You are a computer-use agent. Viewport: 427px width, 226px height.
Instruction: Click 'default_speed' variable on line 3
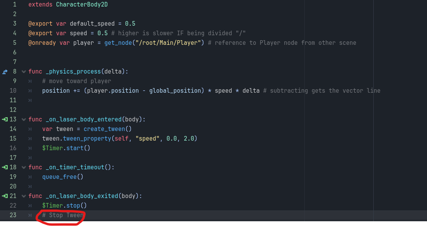coord(92,24)
